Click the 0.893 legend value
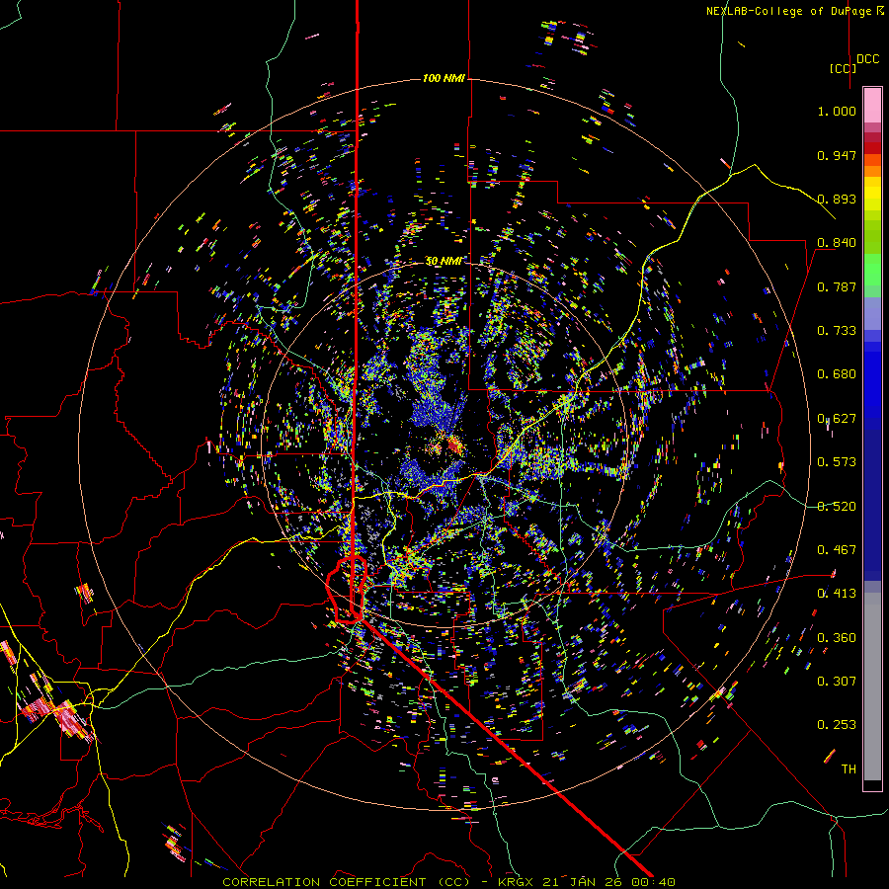The width and height of the screenshot is (889, 889). pos(837,199)
